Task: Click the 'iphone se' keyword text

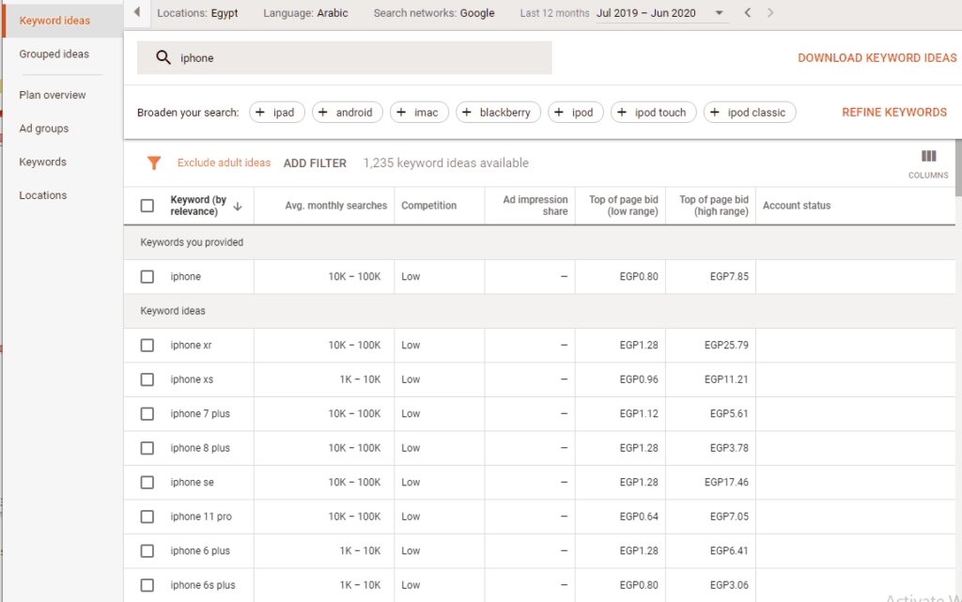Action: pyautogui.click(x=192, y=483)
